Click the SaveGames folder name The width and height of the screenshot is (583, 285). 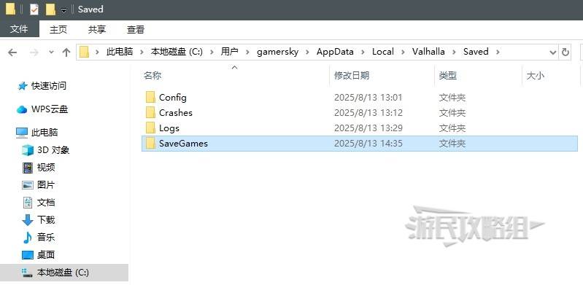[x=183, y=143]
